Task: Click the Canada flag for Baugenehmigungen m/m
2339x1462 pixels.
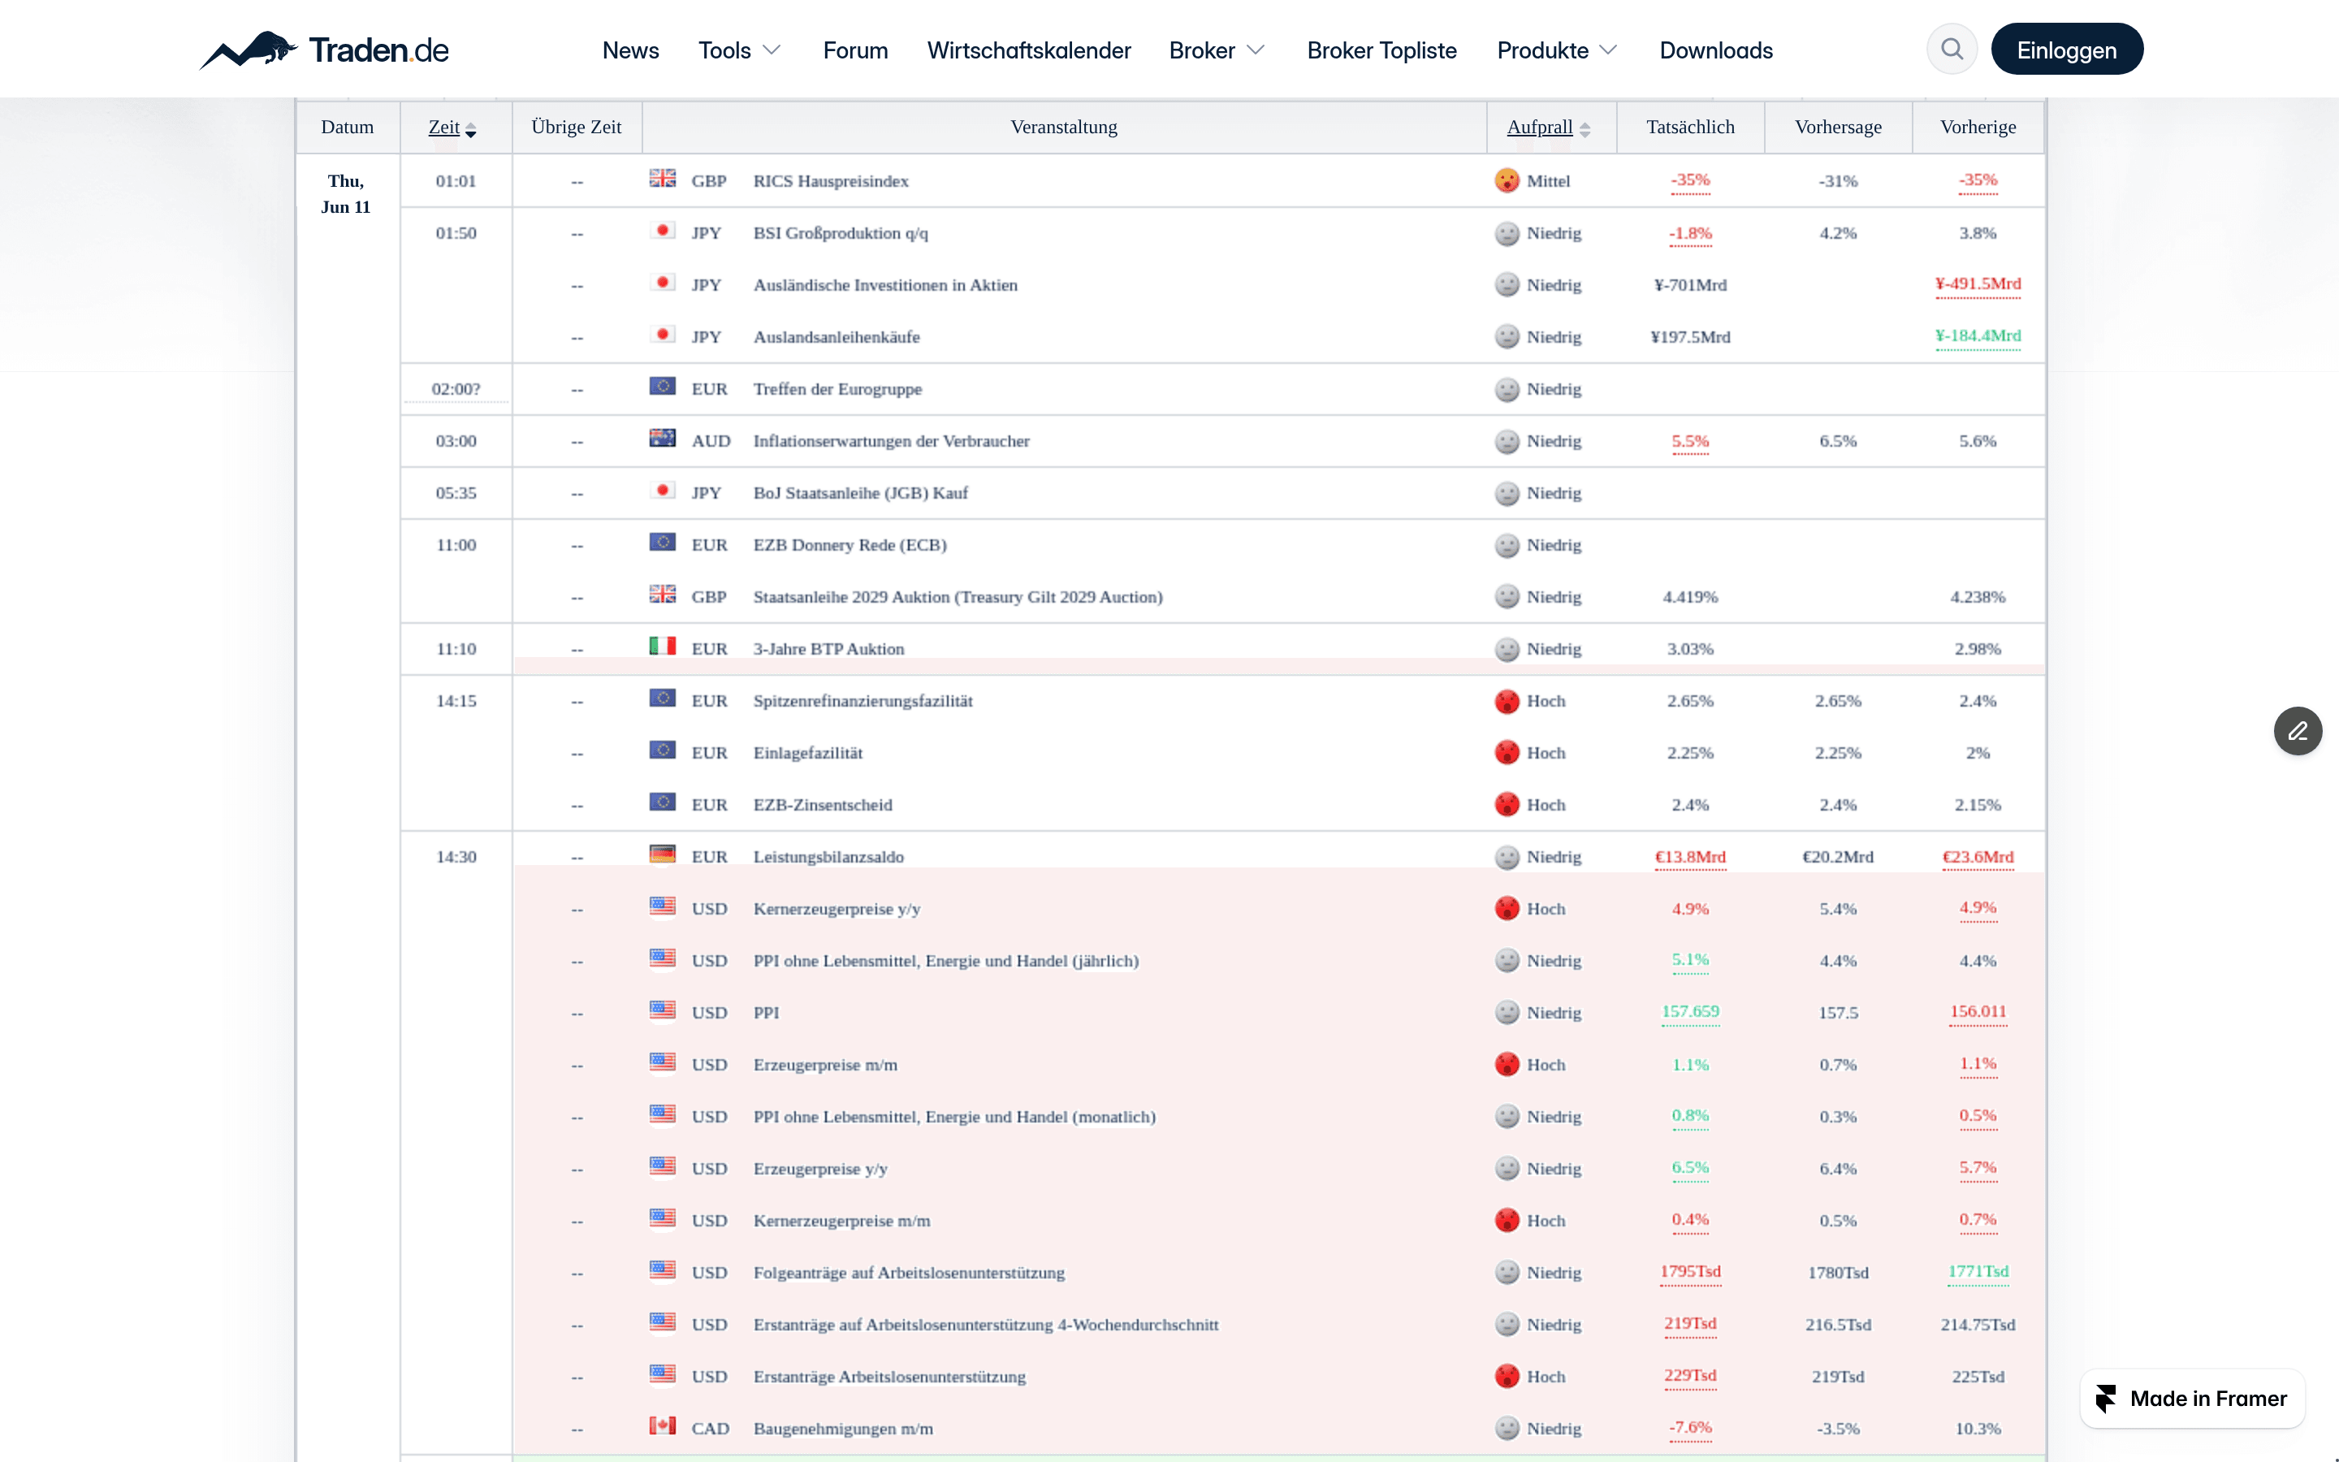Action: coord(662,1426)
